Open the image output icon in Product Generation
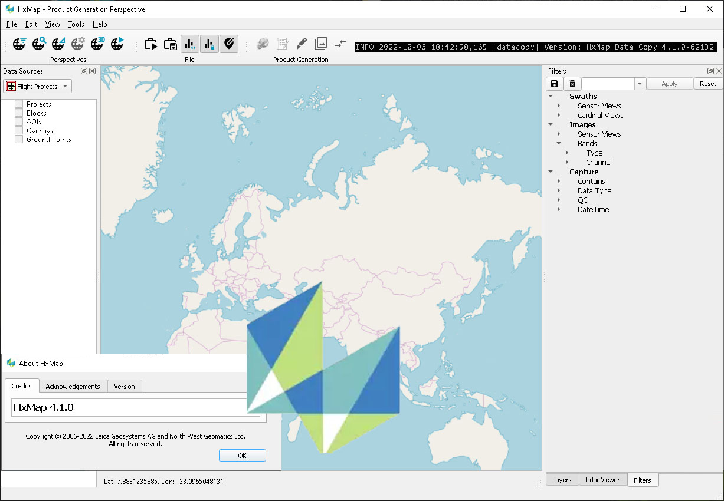The height and width of the screenshot is (501, 724). point(320,43)
